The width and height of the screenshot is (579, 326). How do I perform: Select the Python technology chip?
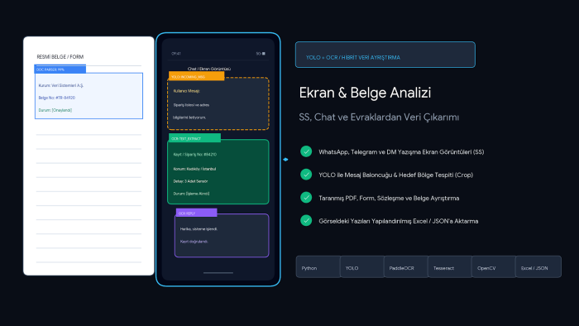click(x=318, y=267)
